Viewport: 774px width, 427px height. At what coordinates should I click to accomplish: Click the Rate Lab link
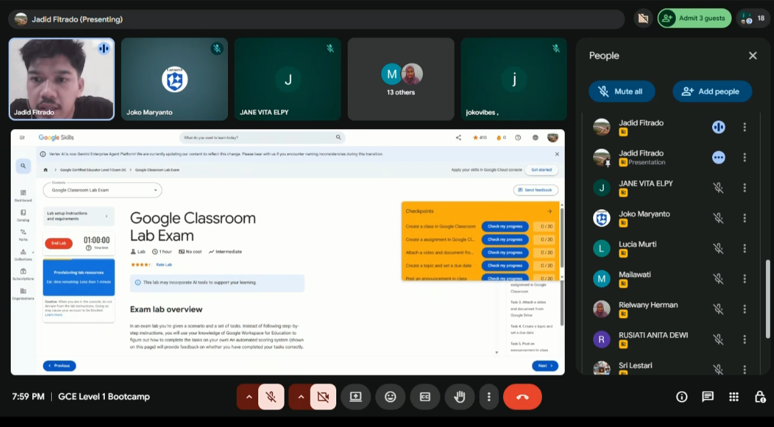click(x=164, y=264)
